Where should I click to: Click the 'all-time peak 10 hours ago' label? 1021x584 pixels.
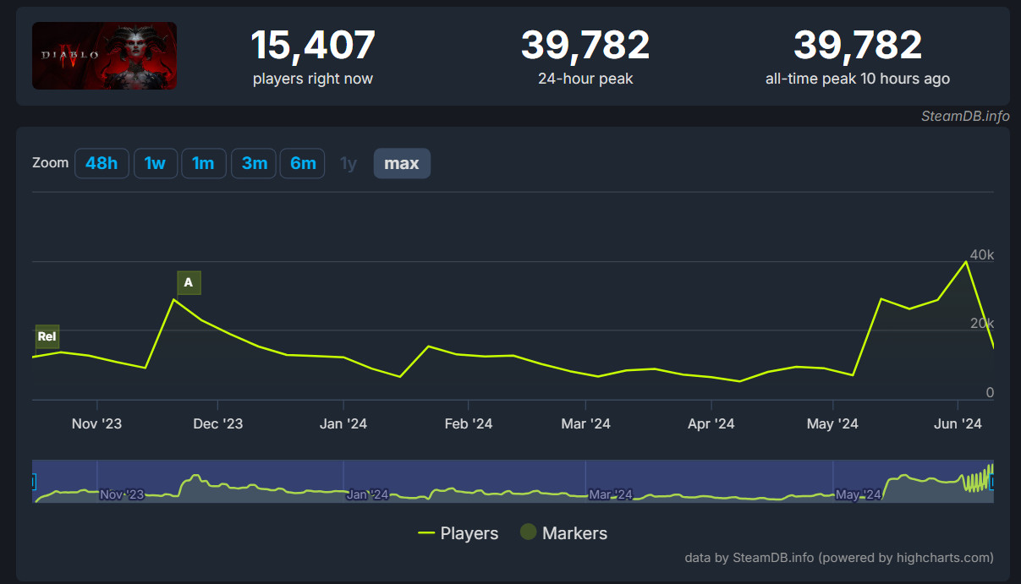pyautogui.click(x=858, y=79)
